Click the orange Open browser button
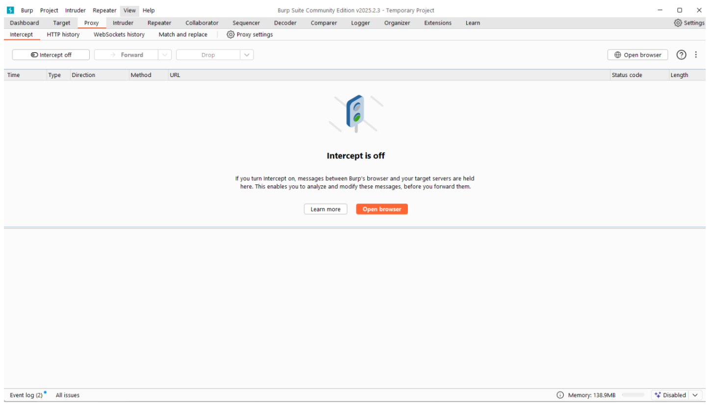This screenshot has height=409, width=710. [x=382, y=209]
